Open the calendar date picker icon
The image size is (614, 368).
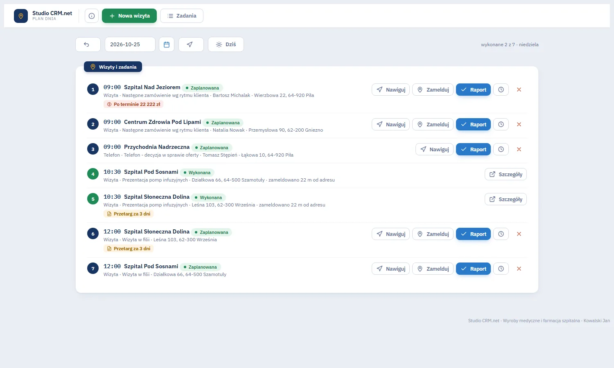(167, 45)
